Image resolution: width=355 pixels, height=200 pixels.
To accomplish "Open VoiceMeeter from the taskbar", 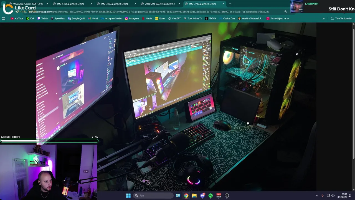I will [219, 196].
